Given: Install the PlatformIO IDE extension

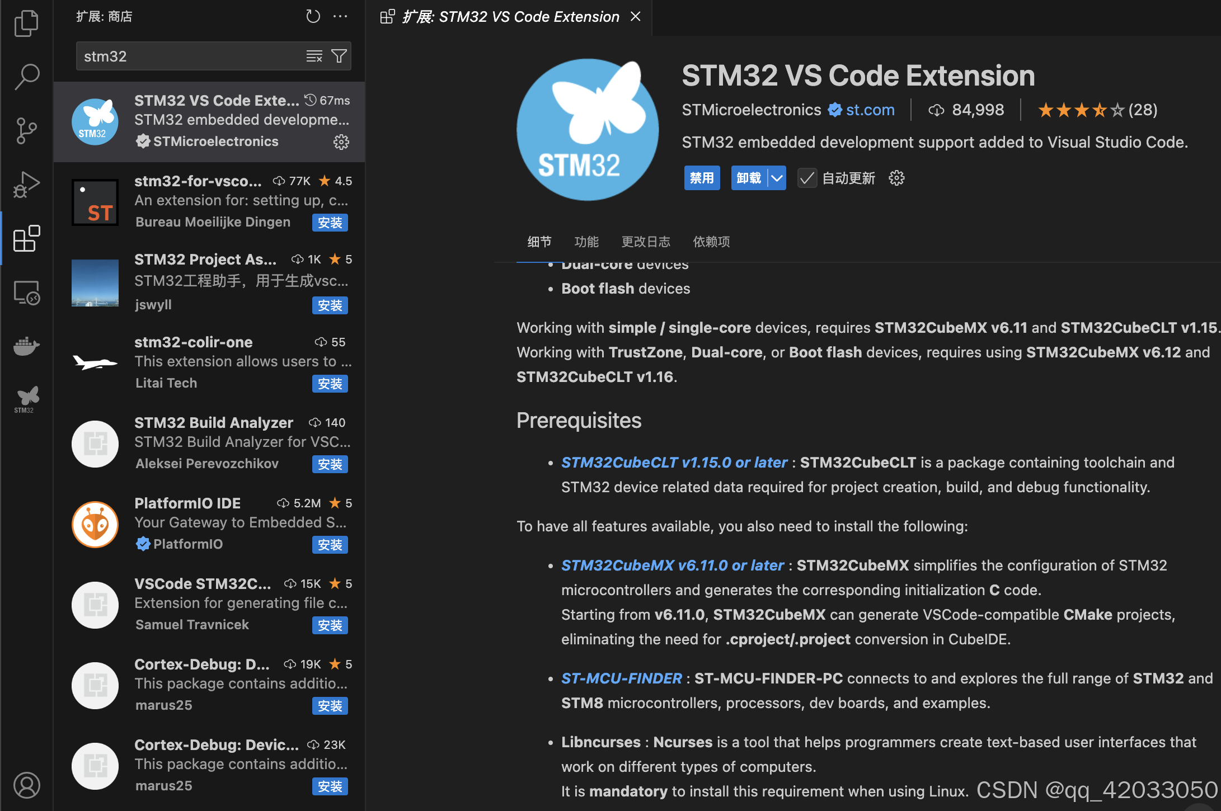Looking at the screenshot, I should tap(330, 545).
